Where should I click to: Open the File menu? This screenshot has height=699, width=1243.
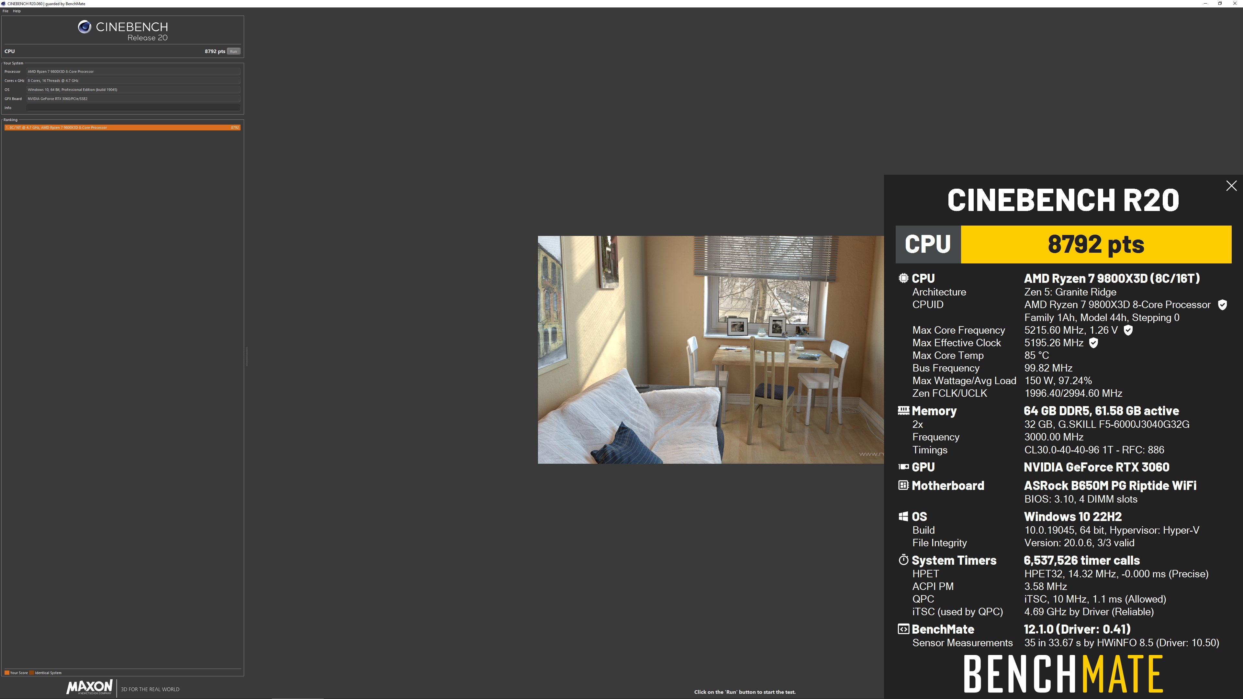[x=5, y=11]
